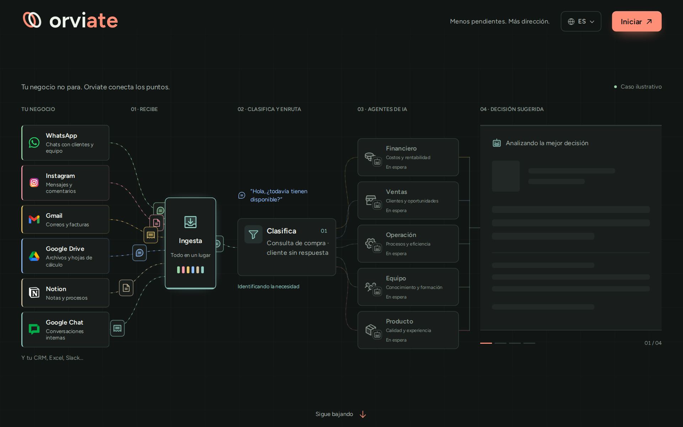Viewport: 683px width, 427px height.
Task: Click the blue Google Drive chat icon on the connector line
Action: (x=139, y=253)
